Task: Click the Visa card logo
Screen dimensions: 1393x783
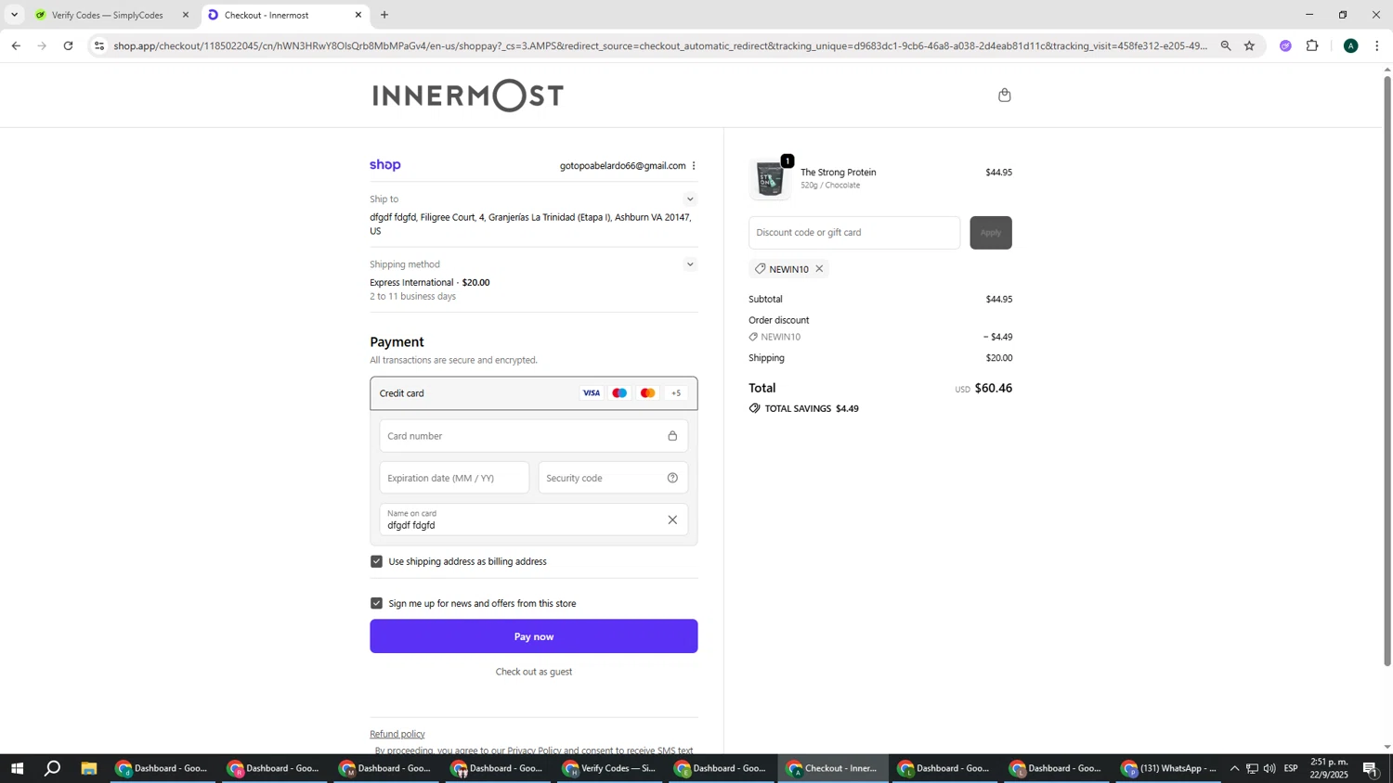Action: [x=591, y=393]
